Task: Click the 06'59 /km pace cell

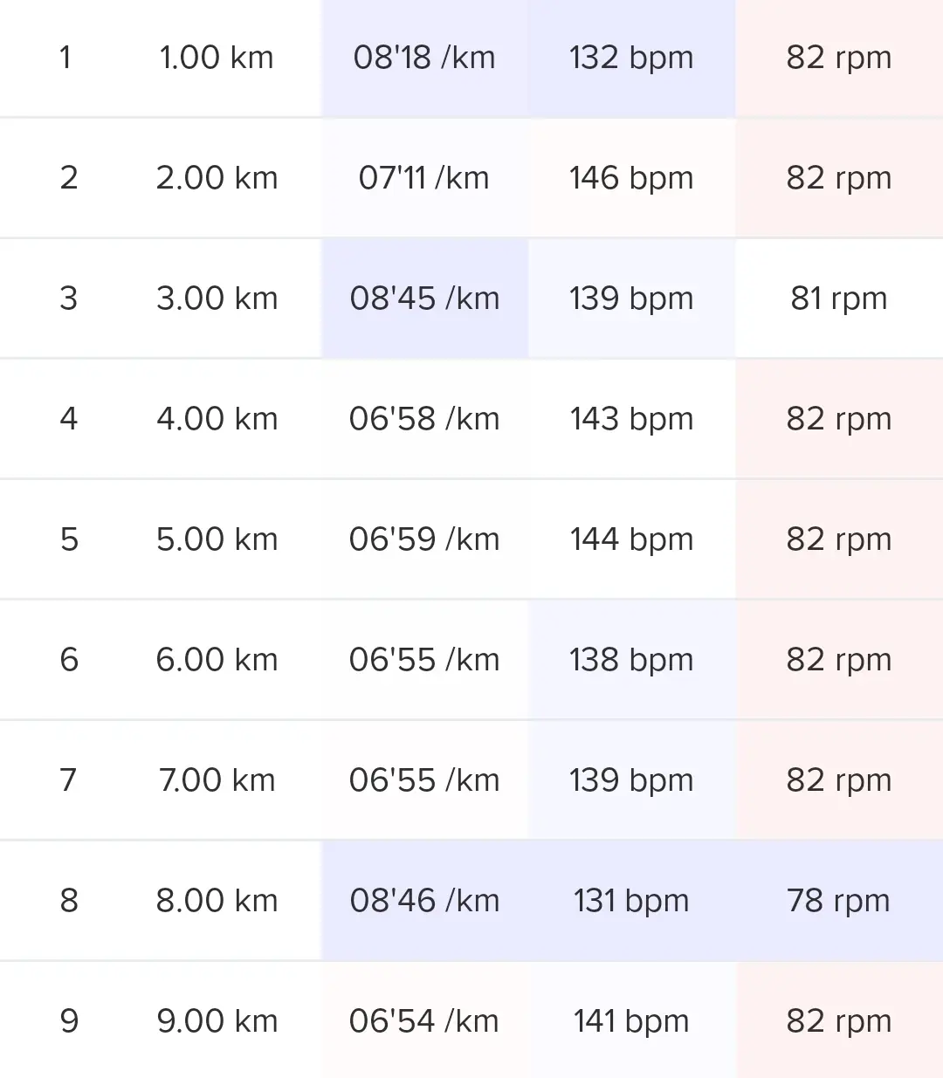Action: tap(424, 539)
